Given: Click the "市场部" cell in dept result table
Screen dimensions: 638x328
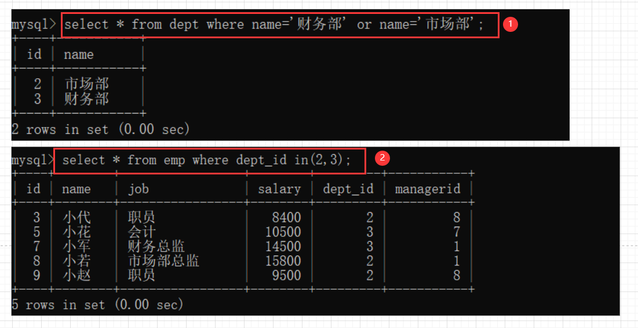Looking at the screenshot, I should pos(87,84).
